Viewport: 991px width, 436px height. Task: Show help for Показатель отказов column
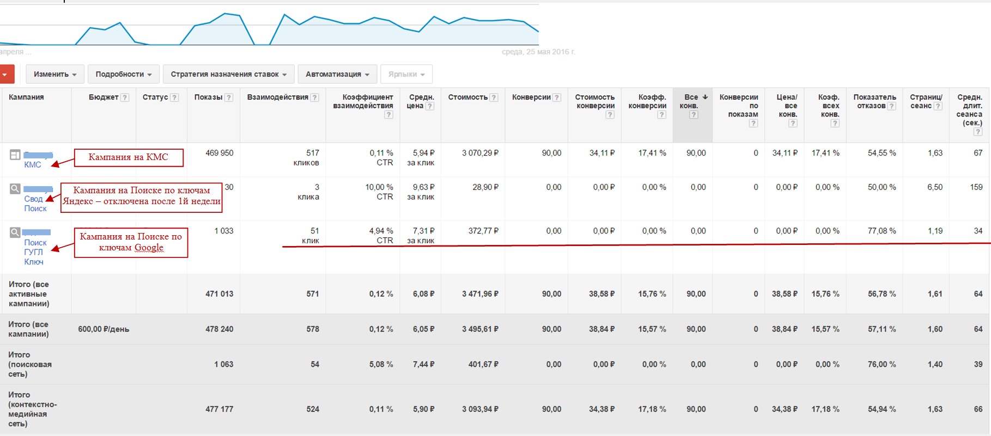891,106
